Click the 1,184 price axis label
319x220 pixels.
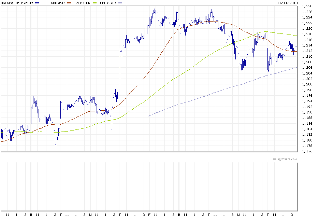pos(307,129)
